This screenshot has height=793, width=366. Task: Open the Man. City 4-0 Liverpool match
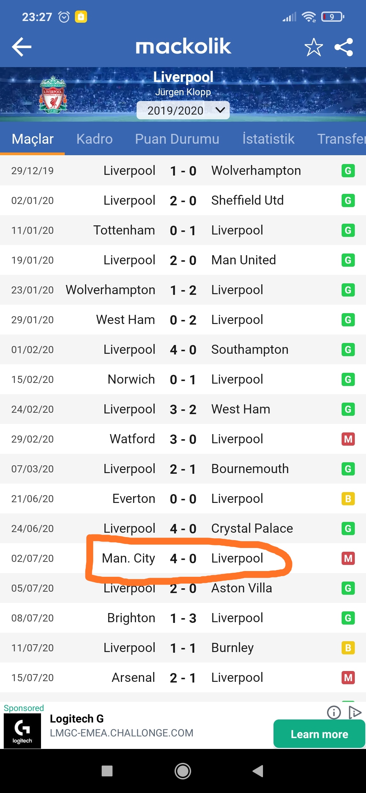coord(183,558)
